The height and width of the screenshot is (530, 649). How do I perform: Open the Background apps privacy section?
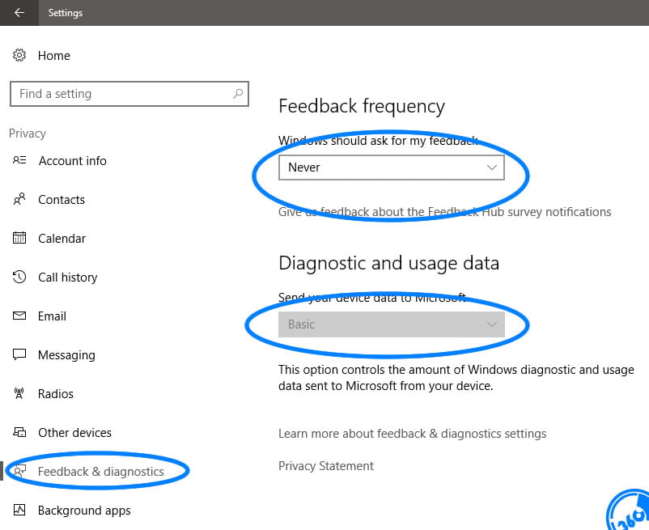tap(84, 510)
